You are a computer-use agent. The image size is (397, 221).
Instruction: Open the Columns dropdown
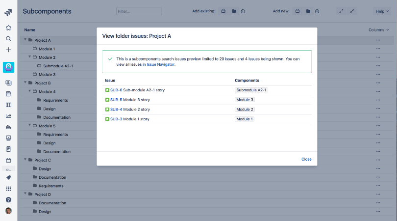(378, 30)
